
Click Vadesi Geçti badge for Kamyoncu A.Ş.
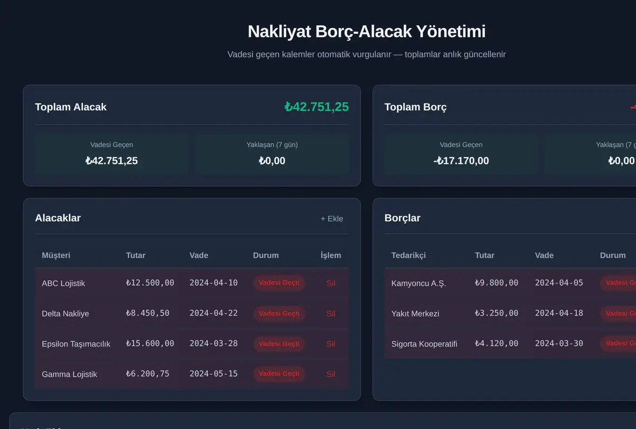618,283
